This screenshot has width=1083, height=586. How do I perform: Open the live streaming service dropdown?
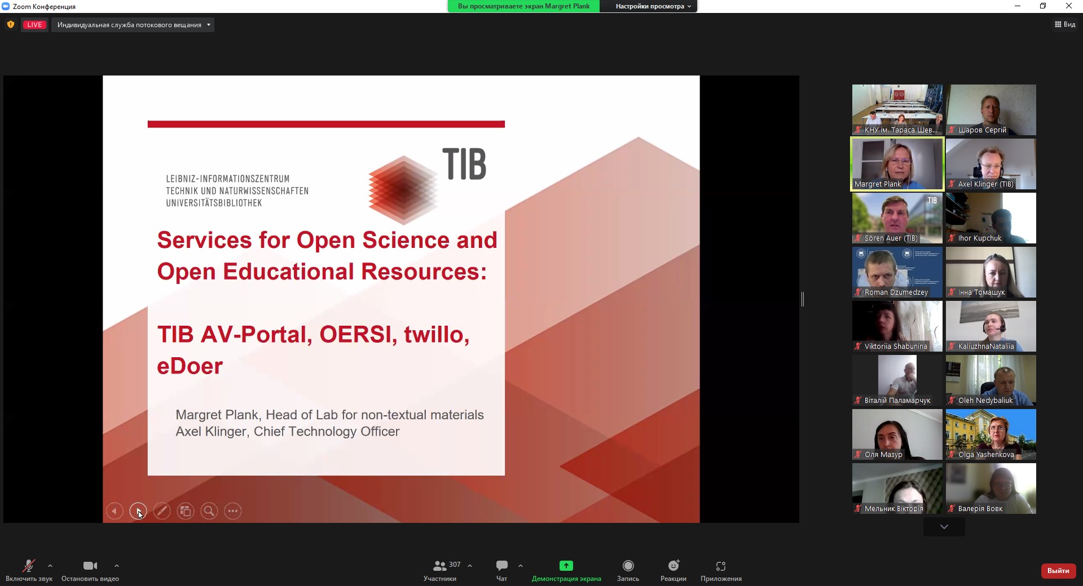coord(133,25)
